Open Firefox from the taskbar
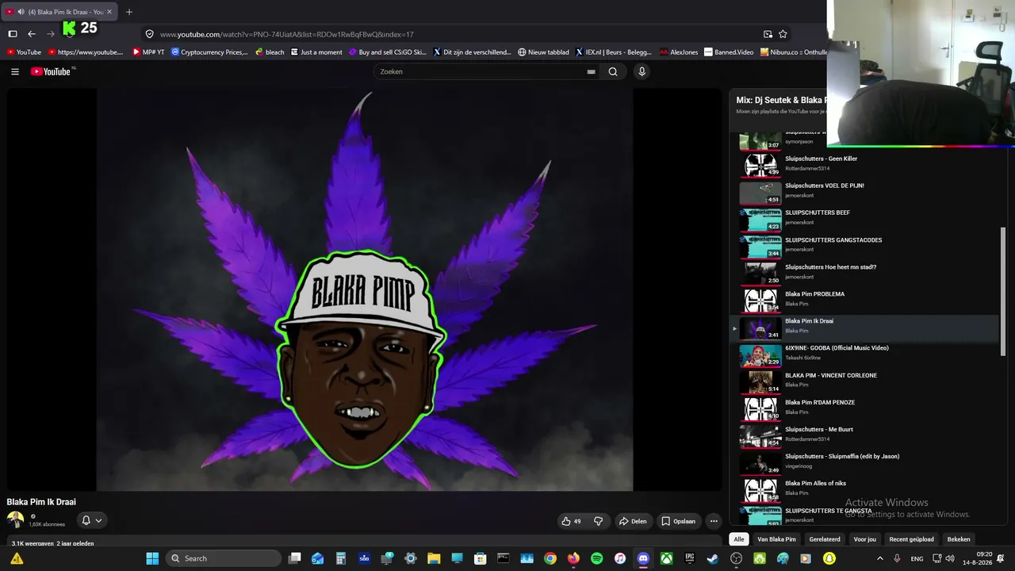The image size is (1015, 571). [x=573, y=558]
